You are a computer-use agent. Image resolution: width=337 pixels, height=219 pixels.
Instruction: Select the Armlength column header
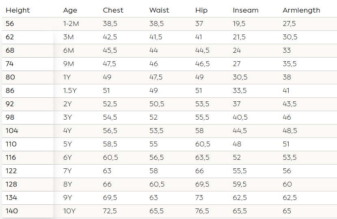301,10
